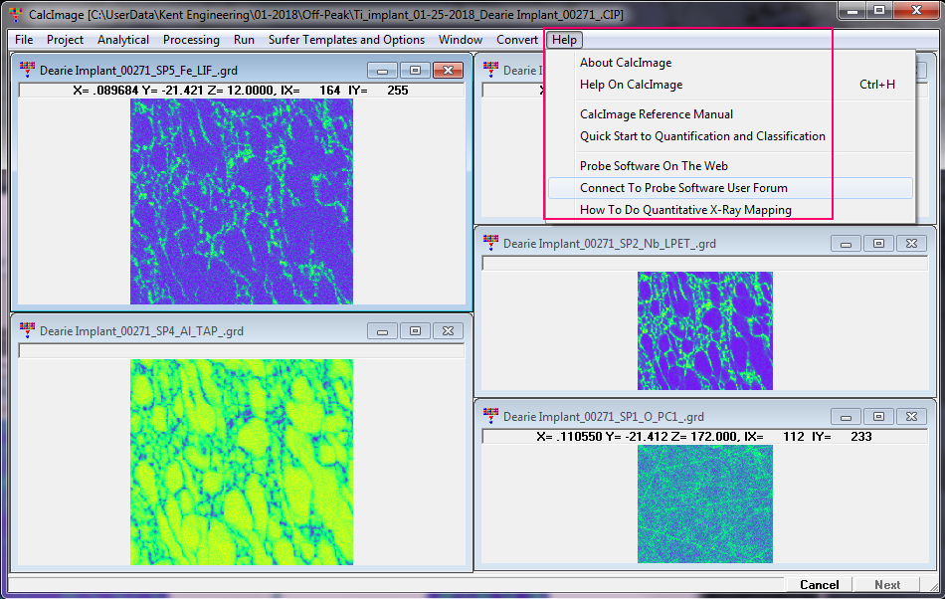Open the Processing menu
Screen dimensions: 945x599
click(x=191, y=40)
